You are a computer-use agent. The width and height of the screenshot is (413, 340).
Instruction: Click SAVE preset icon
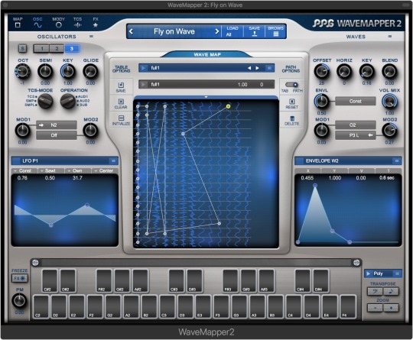pyautogui.click(x=255, y=34)
